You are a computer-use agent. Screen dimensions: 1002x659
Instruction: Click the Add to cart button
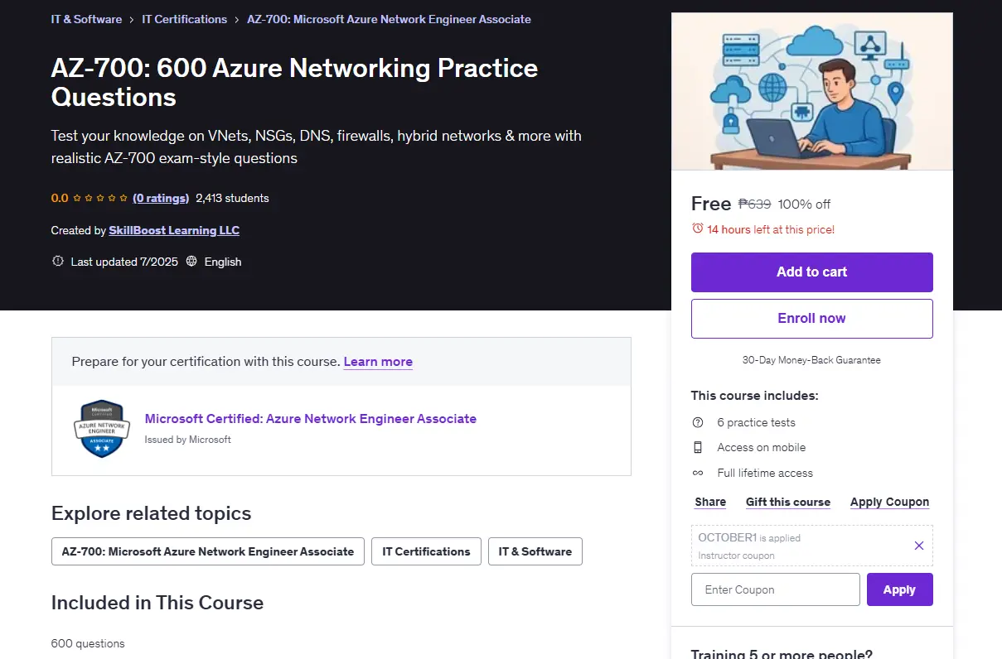812,272
